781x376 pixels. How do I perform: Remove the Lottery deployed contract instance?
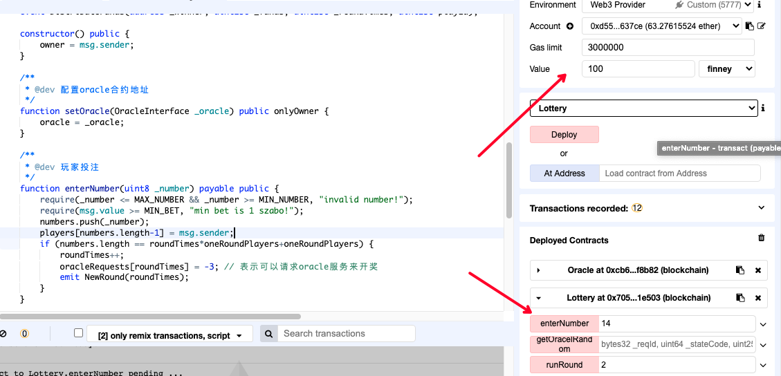coord(758,298)
